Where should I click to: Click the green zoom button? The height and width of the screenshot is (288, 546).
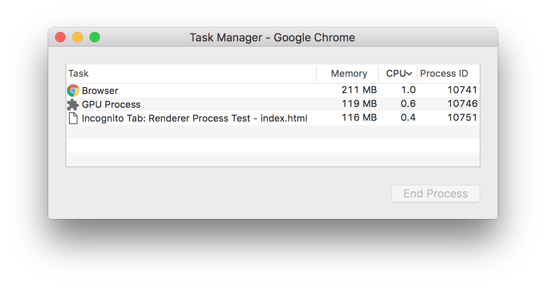pyautogui.click(x=95, y=37)
